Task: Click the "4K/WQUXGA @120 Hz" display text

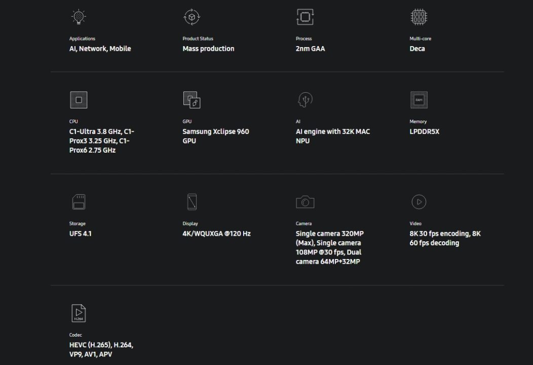Action: pos(216,234)
